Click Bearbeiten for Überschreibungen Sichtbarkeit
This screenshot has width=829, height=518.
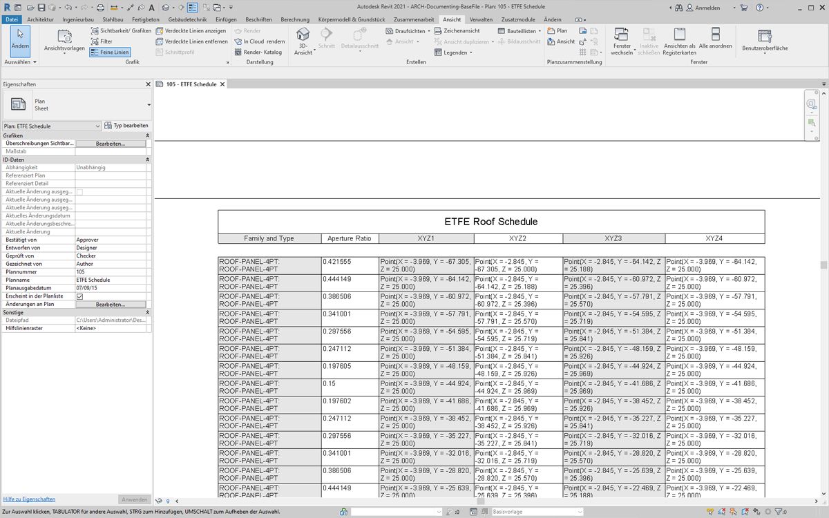(111, 144)
